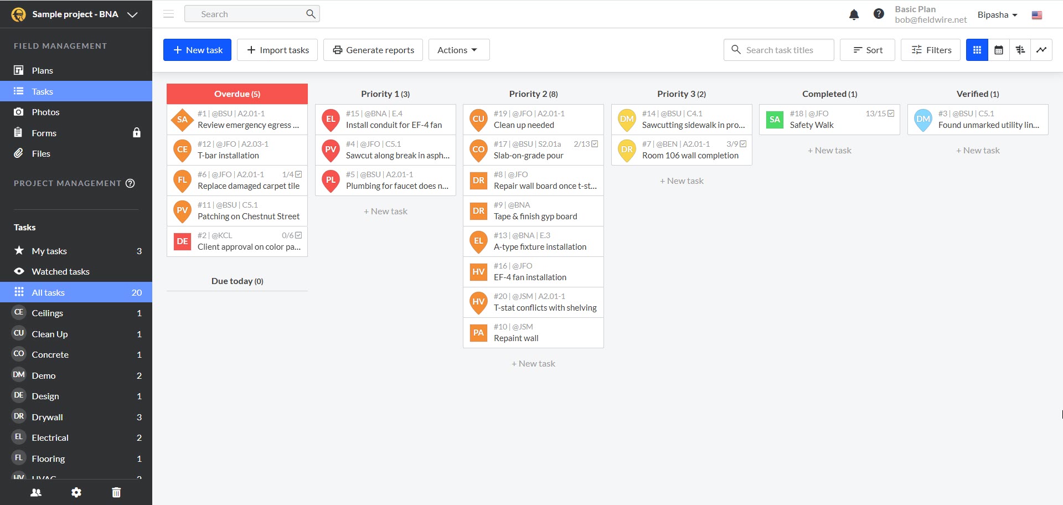Viewport: 1063px width, 505px height.
Task: Click the New task button
Action: click(197, 50)
